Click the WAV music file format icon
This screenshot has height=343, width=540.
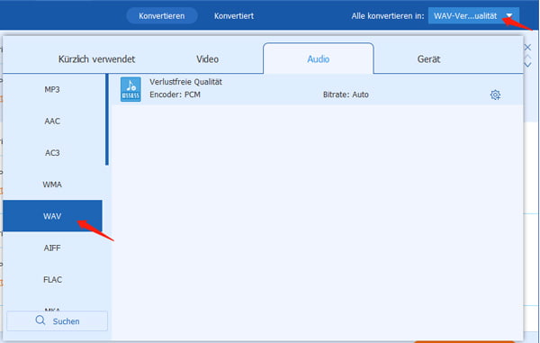click(x=130, y=89)
